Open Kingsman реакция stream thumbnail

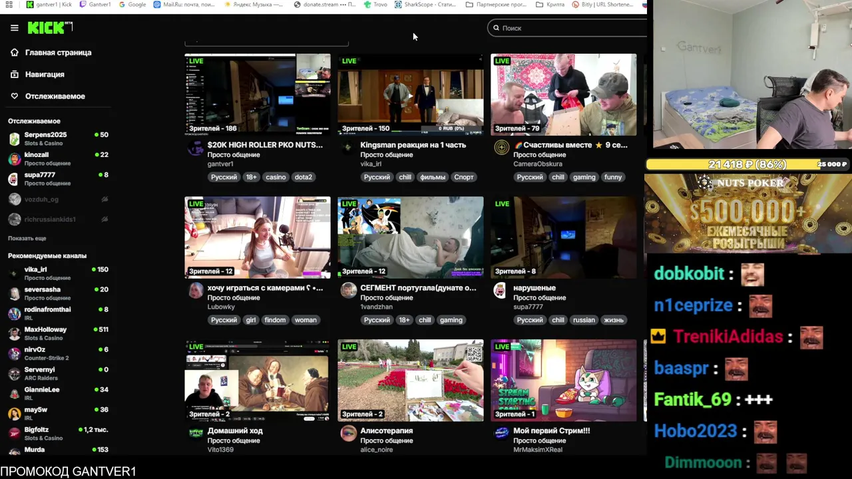pyautogui.click(x=411, y=94)
